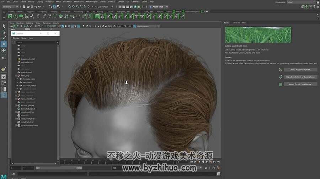Click Import Collection or Description button
This screenshot has width=320, height=179.
point(300,77)
